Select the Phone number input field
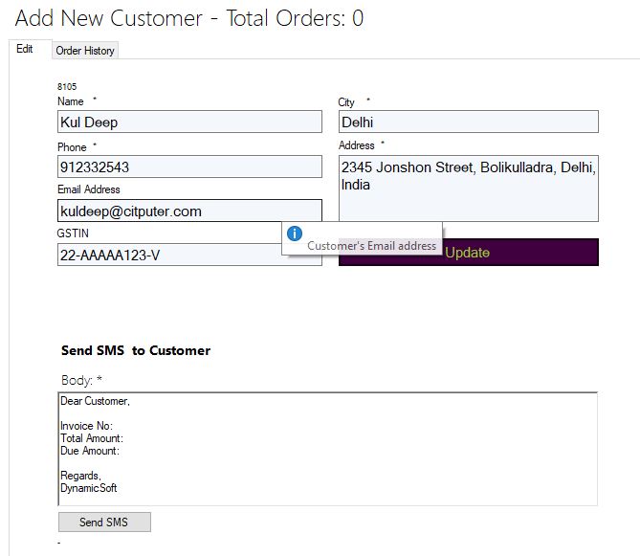Image resolution: width=640 pixels, height=556 pixels. point(189,167)
